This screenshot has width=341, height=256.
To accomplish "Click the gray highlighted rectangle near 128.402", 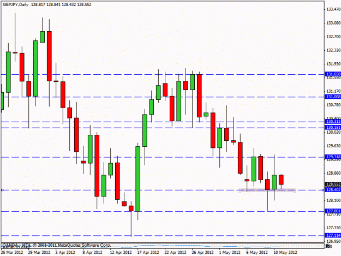I will tap(267, 190).
